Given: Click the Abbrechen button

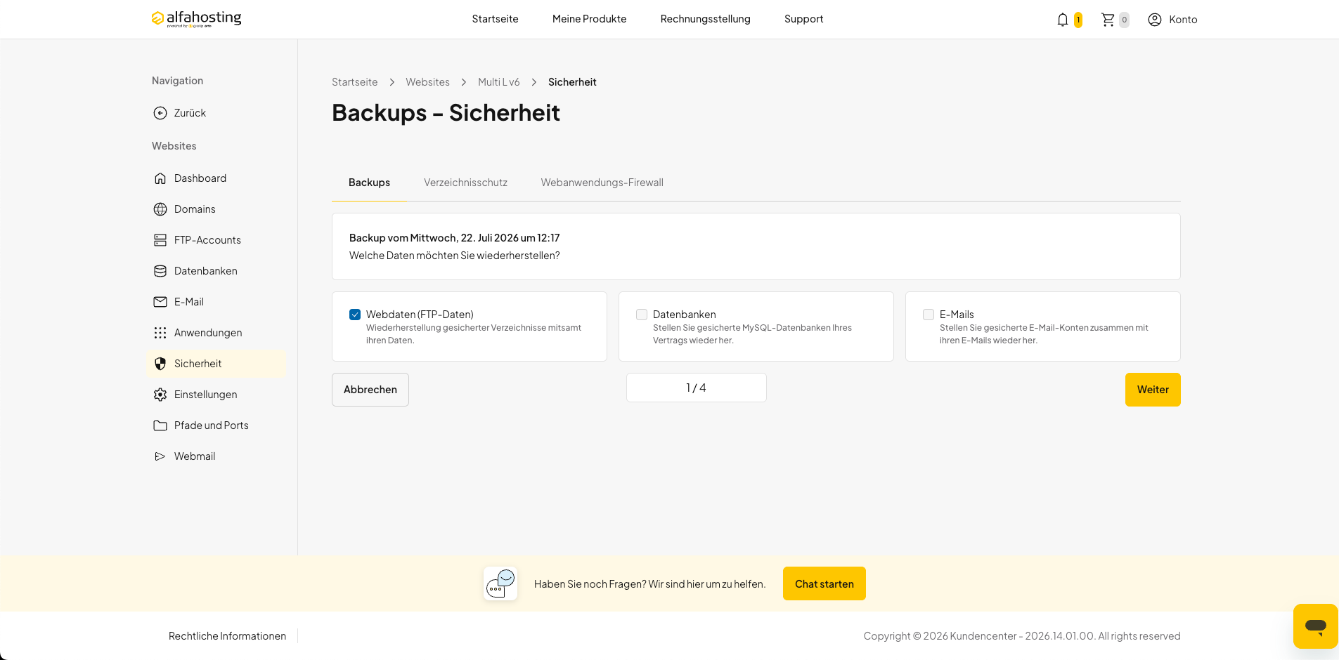Looking at the screenshot, I should point(370,390).
